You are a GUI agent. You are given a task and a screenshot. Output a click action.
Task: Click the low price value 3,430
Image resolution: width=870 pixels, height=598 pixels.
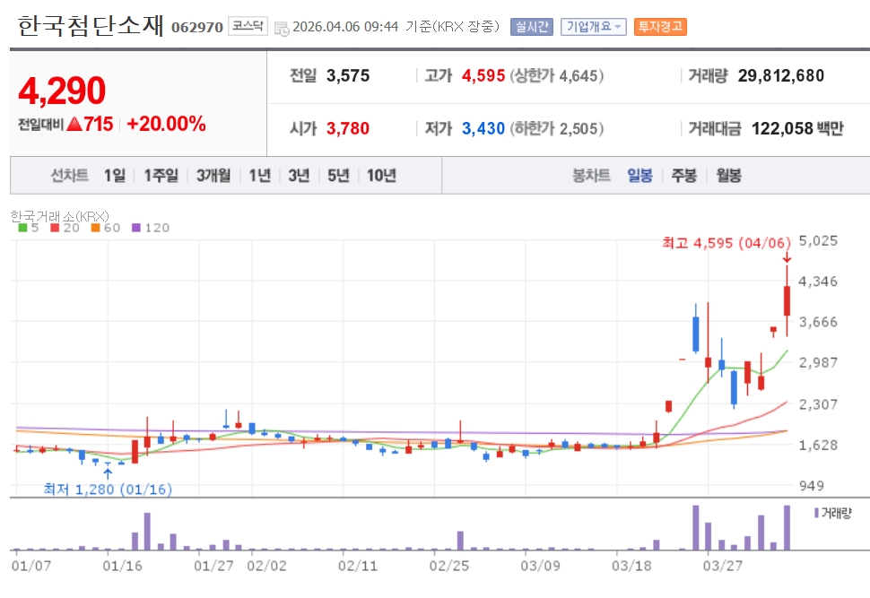click(483, 129)
